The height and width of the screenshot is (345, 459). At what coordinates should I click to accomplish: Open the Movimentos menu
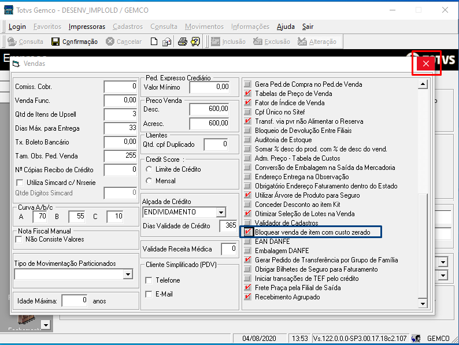click(x=204, y=27)
